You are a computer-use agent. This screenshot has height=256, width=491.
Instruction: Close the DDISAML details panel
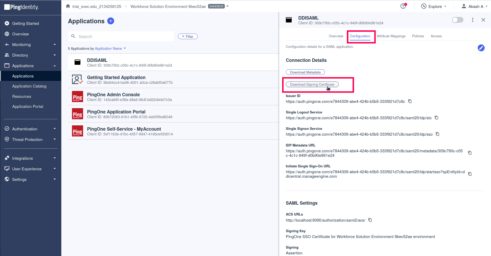point(483,20)
